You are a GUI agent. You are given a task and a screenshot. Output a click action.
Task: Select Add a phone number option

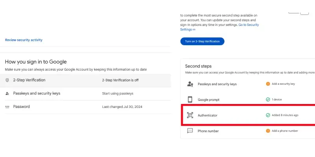(x=285, y=131)
